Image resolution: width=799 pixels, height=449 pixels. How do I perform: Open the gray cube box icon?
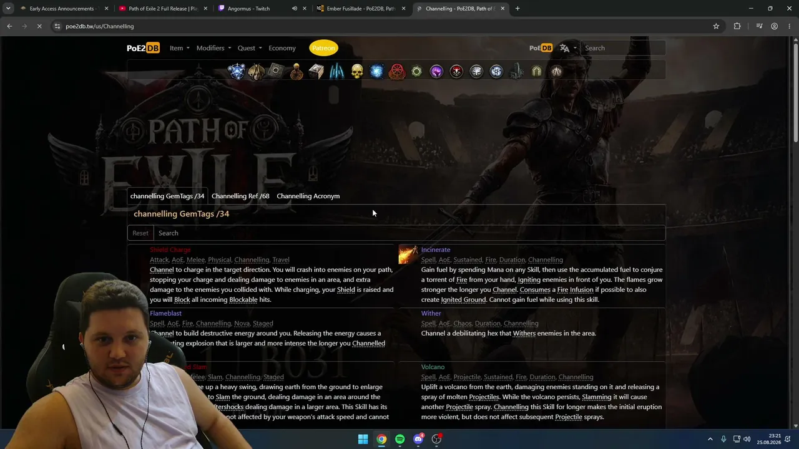coord(316,72)
